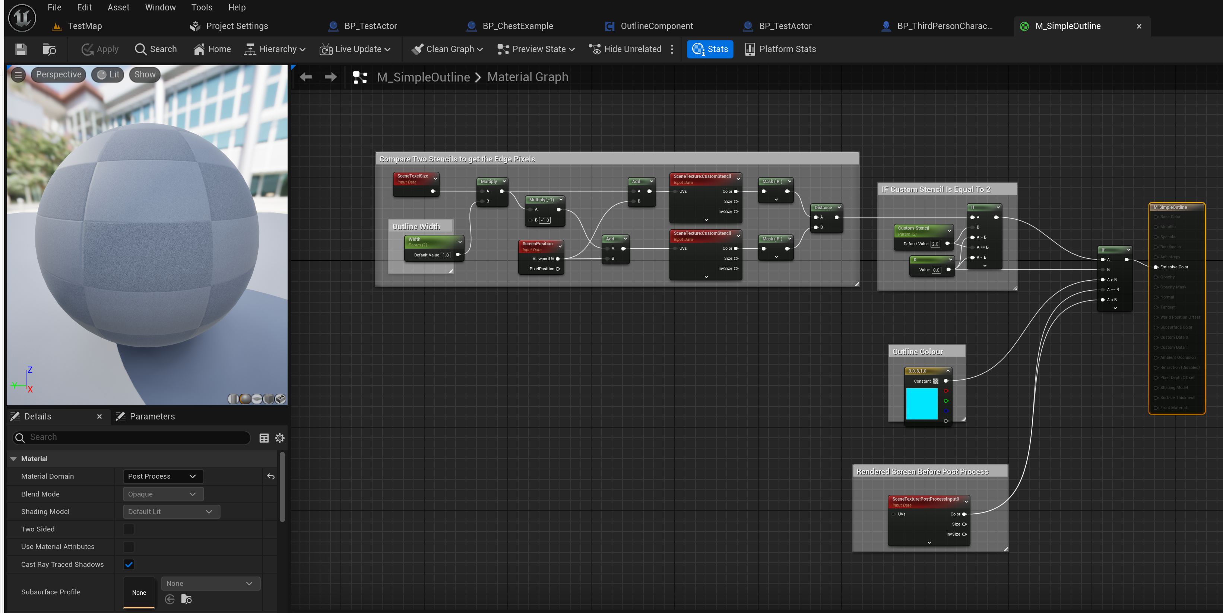Open the Details settings gear icon
The height and width of the screenshot is (613, 1223).
click(280, 438)
